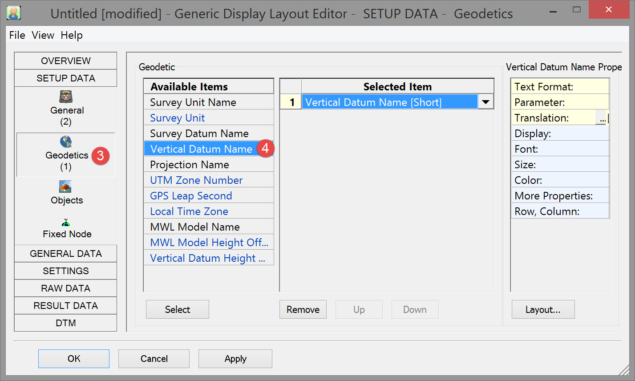Apply the layout changes
This screenshot has width=635, height=381.
[x=235, y=359]
